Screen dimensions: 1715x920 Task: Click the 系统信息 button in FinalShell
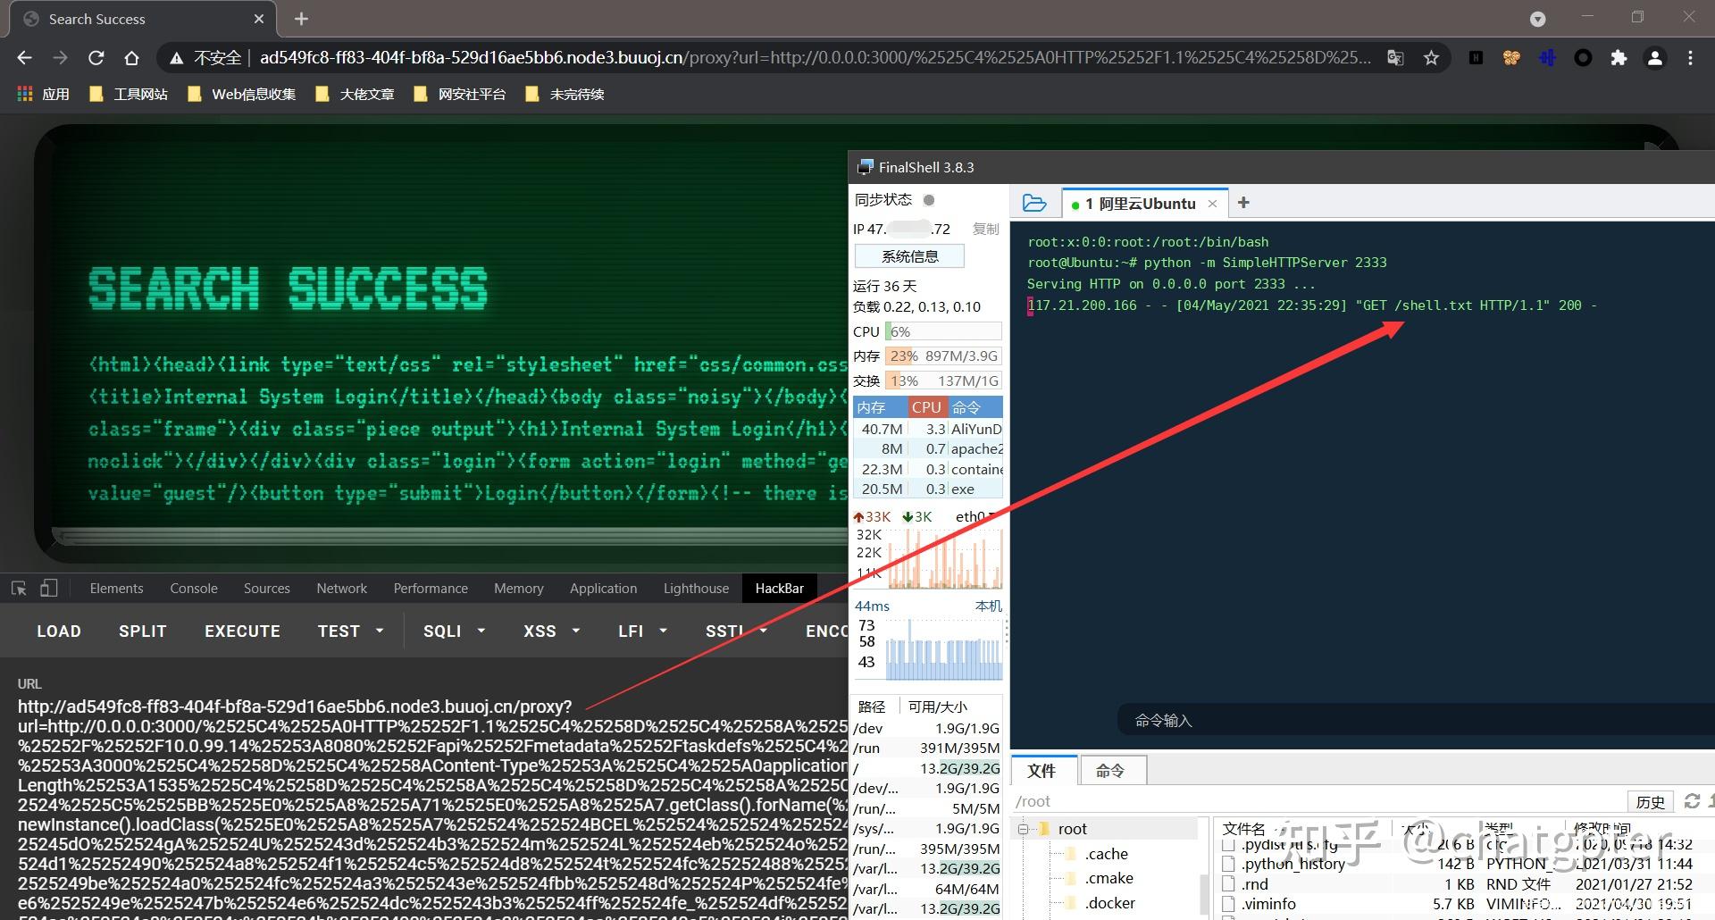coord(908,256)
